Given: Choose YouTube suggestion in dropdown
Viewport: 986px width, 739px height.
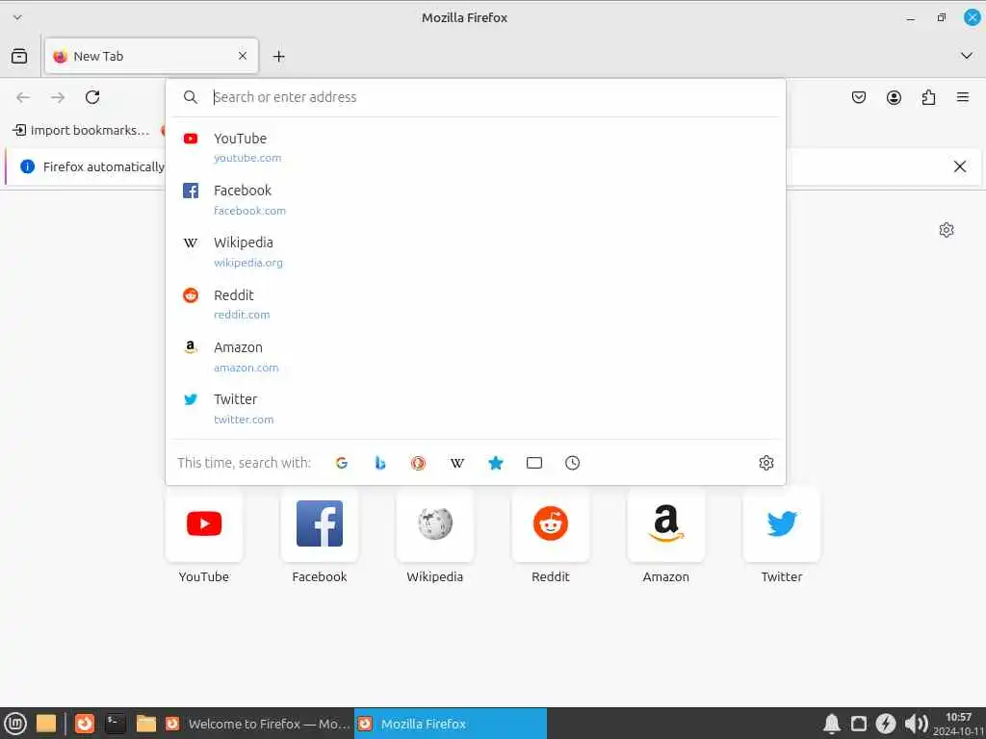Looking at the screenshot, I should tap(476, 147).
